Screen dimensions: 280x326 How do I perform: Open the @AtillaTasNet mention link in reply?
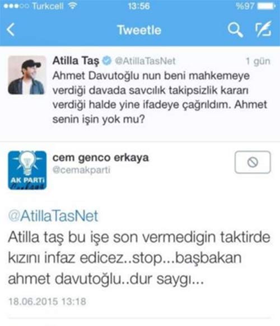coord(53,216)
